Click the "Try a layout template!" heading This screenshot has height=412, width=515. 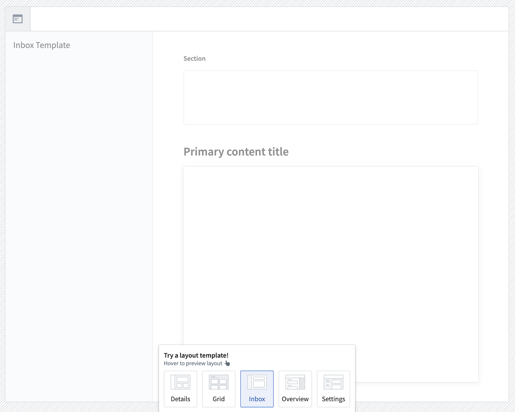point(196,355)
